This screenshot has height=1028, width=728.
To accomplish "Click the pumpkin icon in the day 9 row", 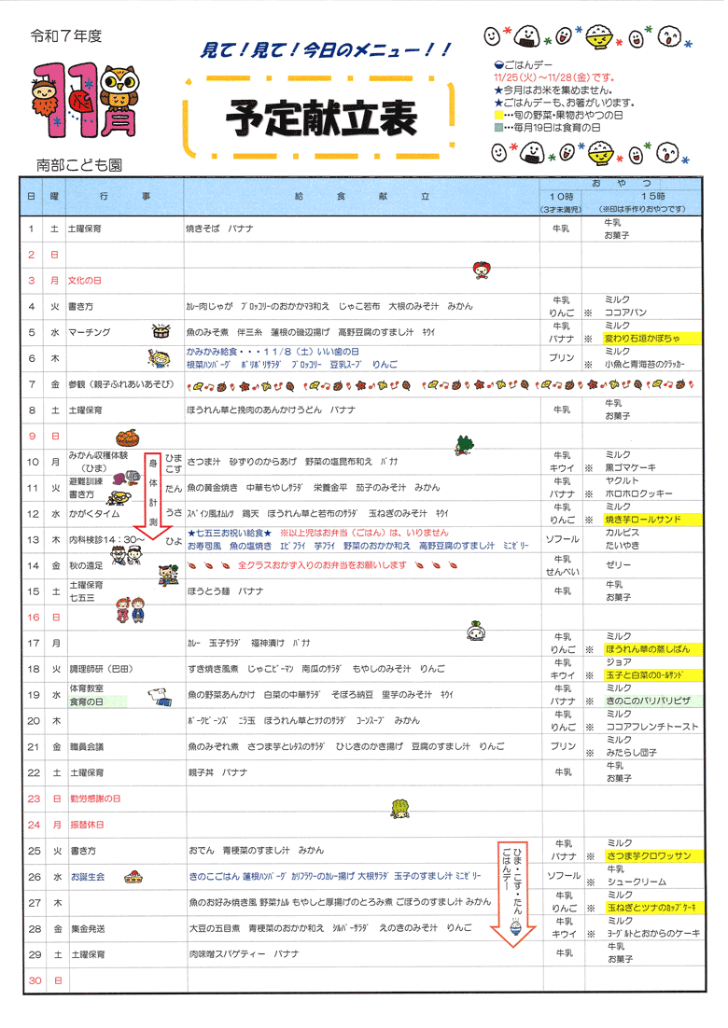I will tap(127, 438).
